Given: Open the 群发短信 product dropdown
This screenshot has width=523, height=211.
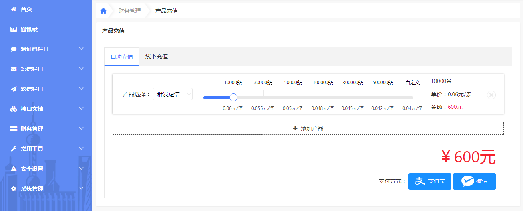Looking at the screenshot, I should [173, 94].
